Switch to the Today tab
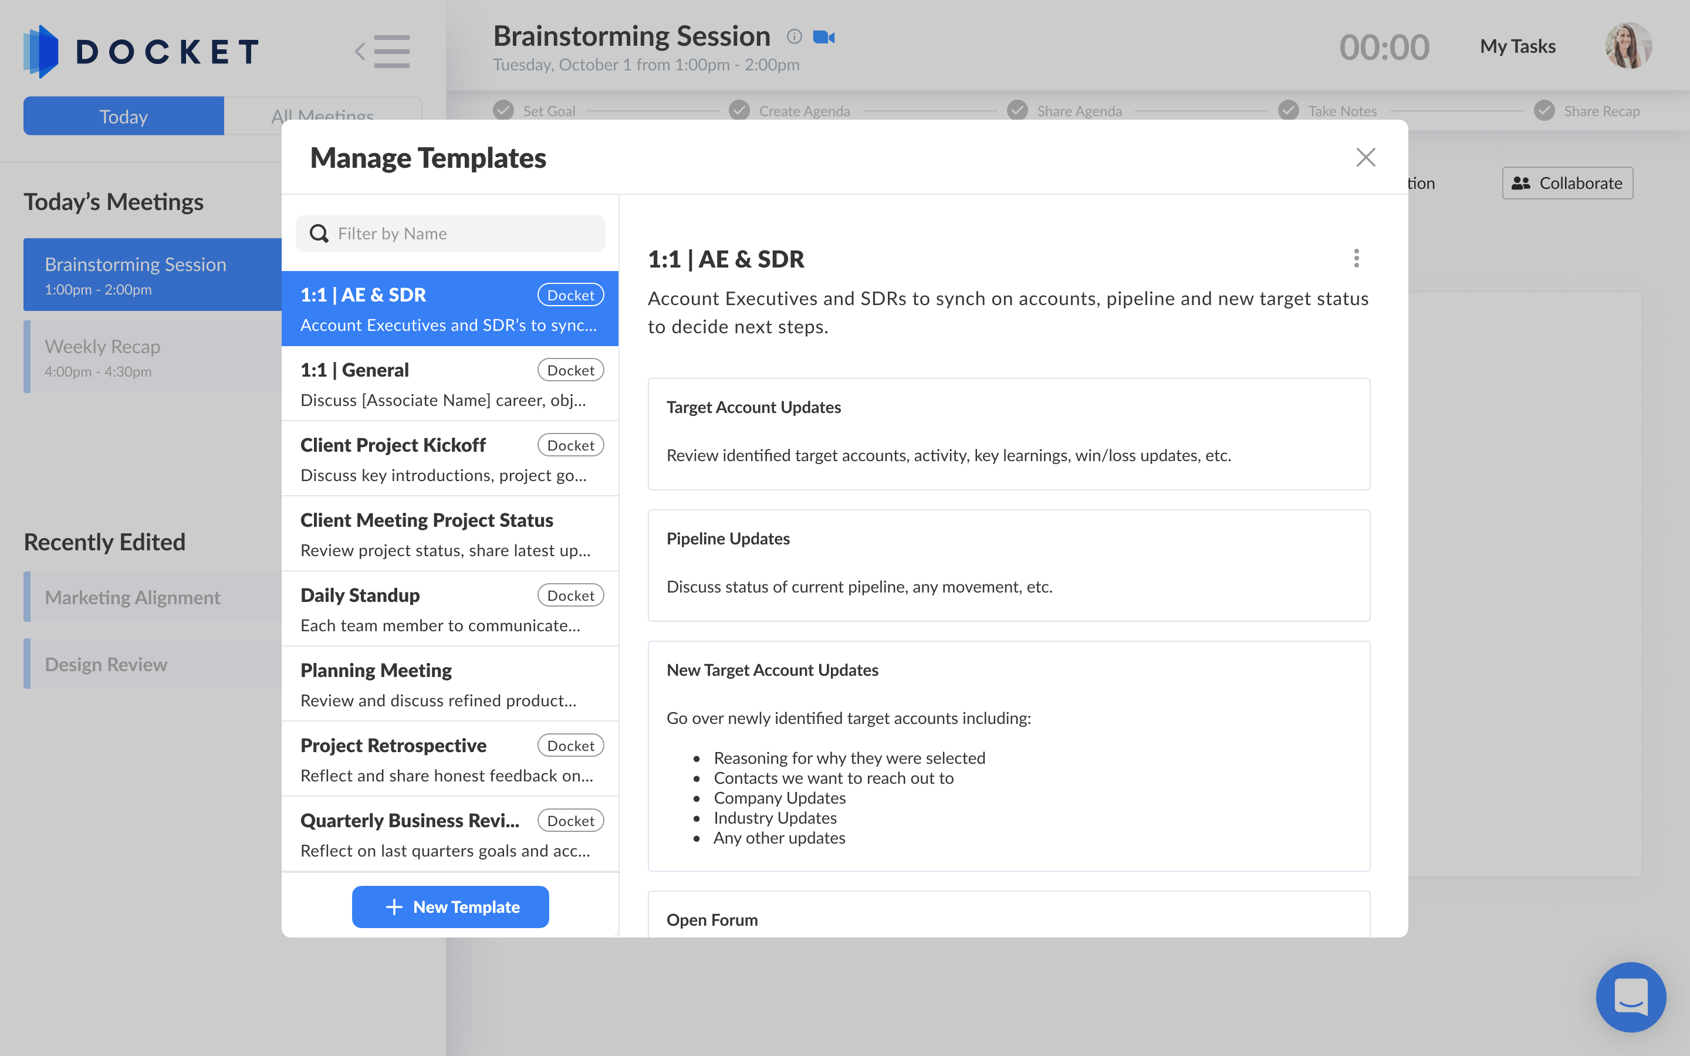 pos(124,116)
